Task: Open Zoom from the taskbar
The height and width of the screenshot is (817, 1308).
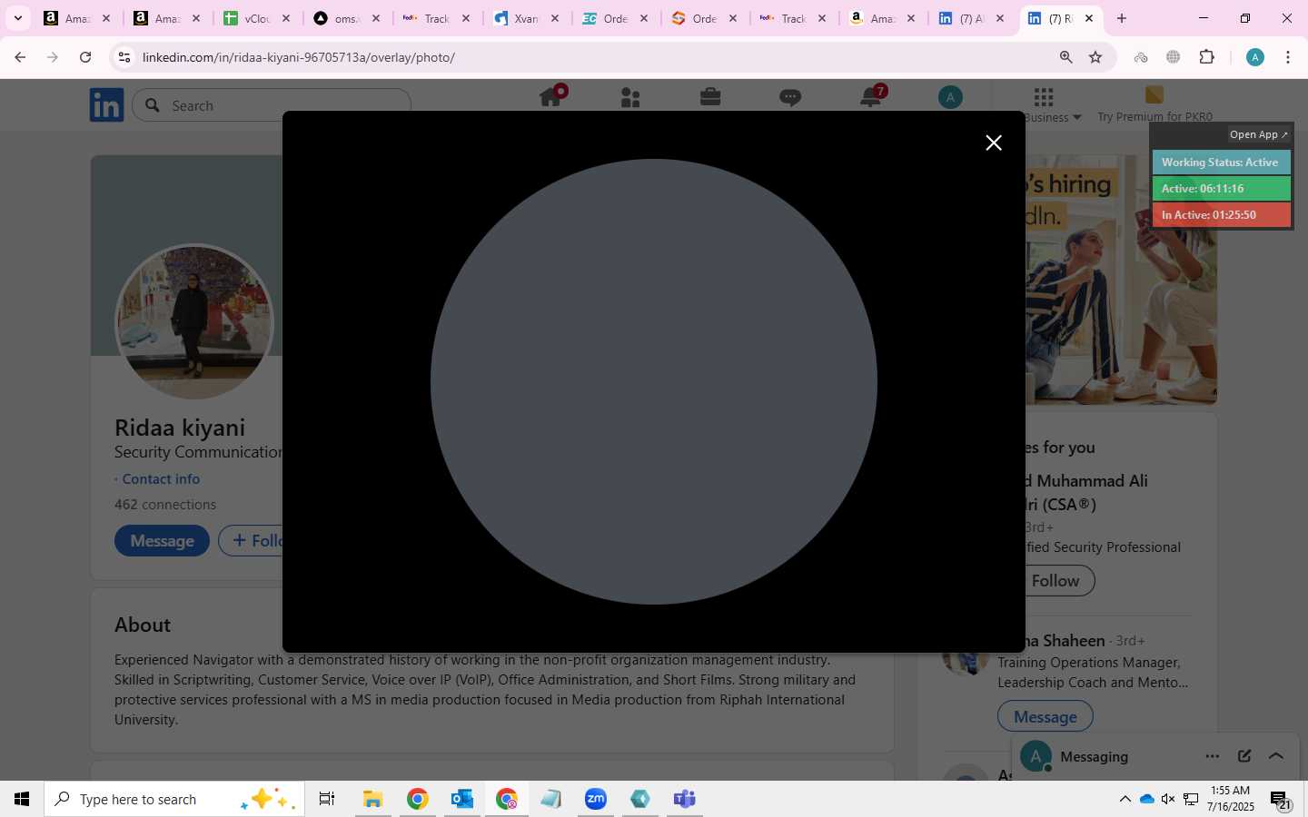Action: click(595, 799)
